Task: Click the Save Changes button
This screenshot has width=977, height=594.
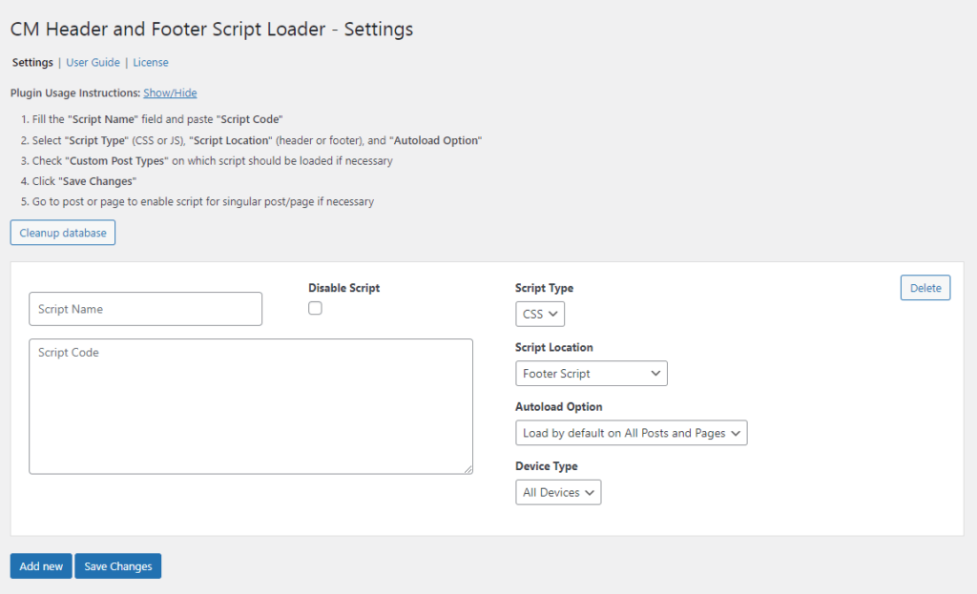Action: [117, 565]
